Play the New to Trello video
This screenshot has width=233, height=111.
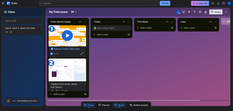[x=67, y=35]
